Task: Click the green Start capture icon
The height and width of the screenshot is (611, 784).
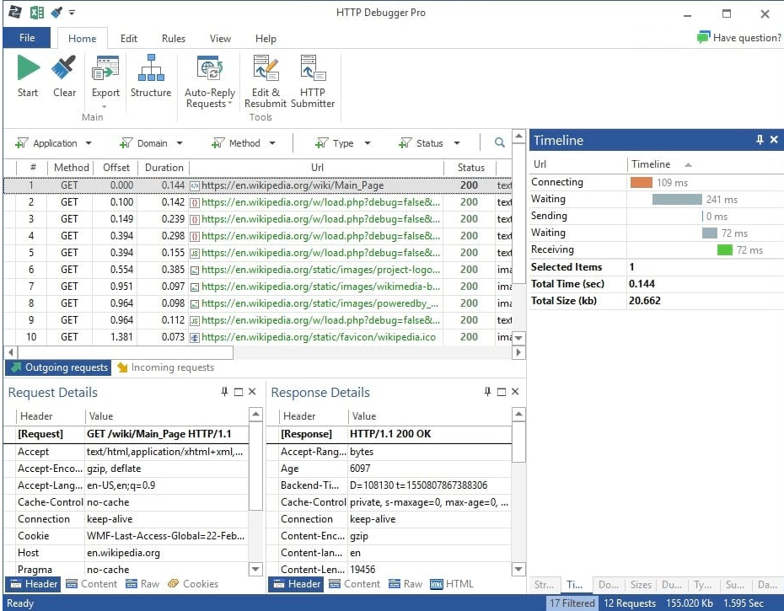Action: (28, 69)
